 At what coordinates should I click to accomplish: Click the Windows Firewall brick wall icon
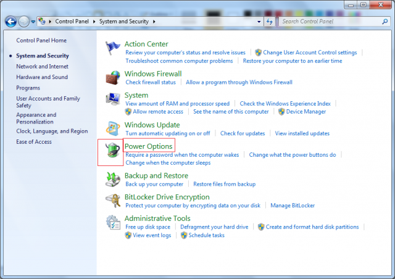(112, 78)
